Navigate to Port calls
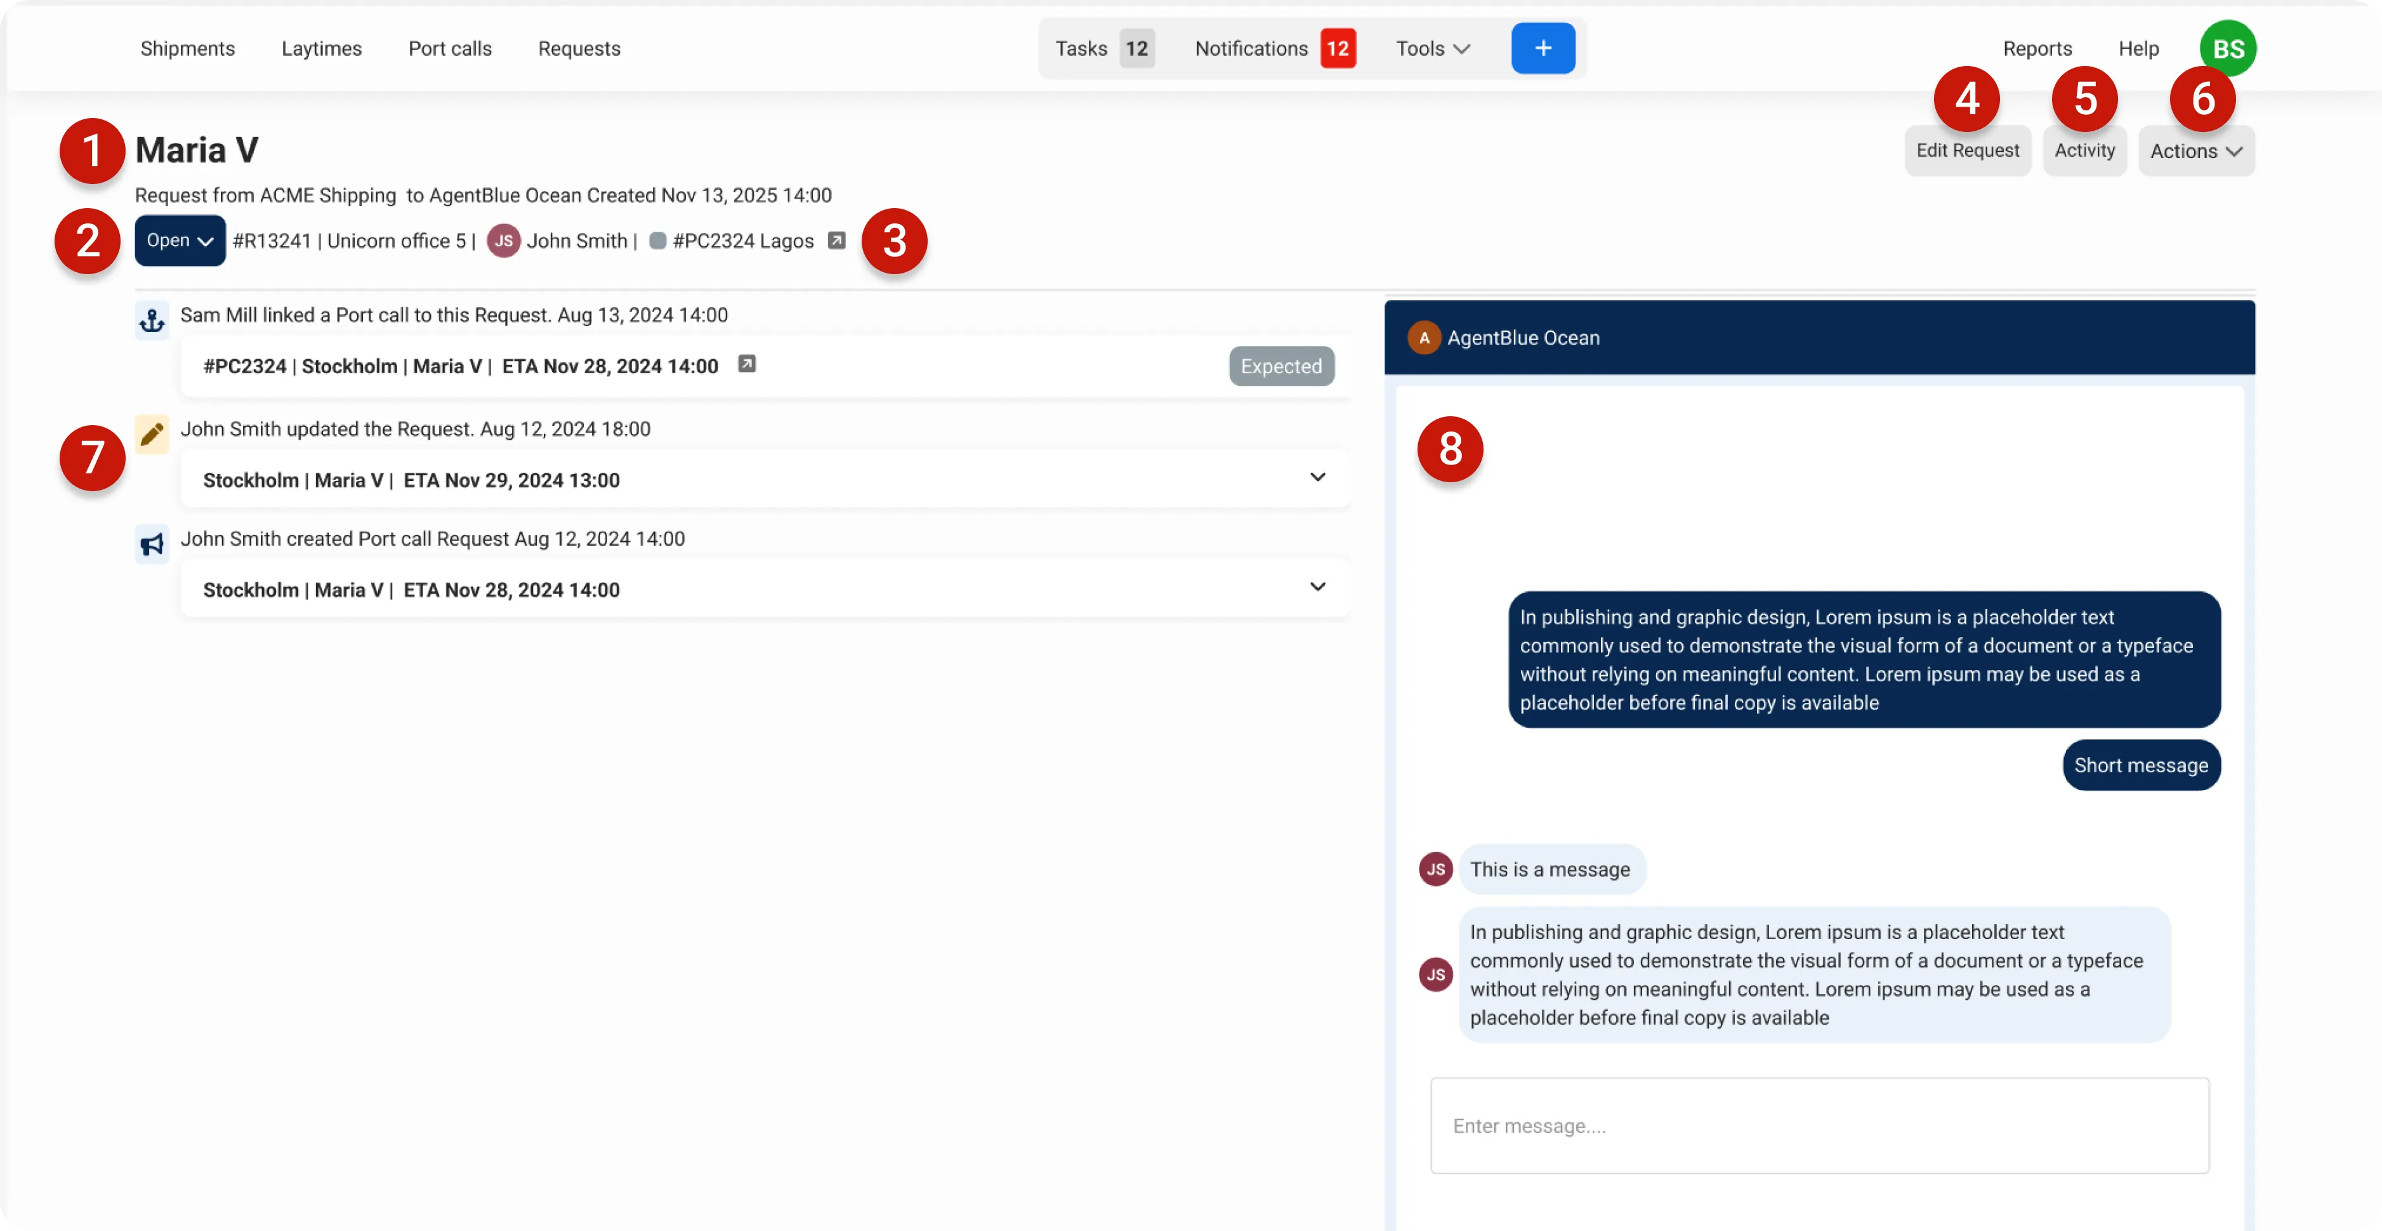 (x=449, y=48)
